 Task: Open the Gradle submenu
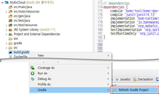pos(70,90)
